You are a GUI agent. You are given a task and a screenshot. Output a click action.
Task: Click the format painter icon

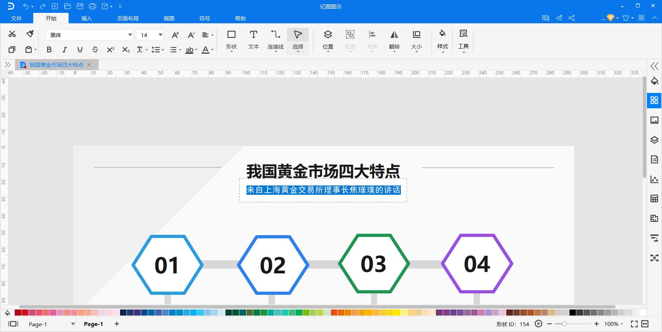[30, 34]
